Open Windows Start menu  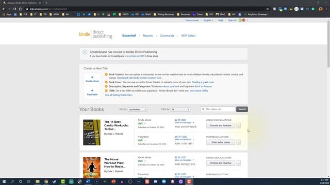tap(4, 181)
